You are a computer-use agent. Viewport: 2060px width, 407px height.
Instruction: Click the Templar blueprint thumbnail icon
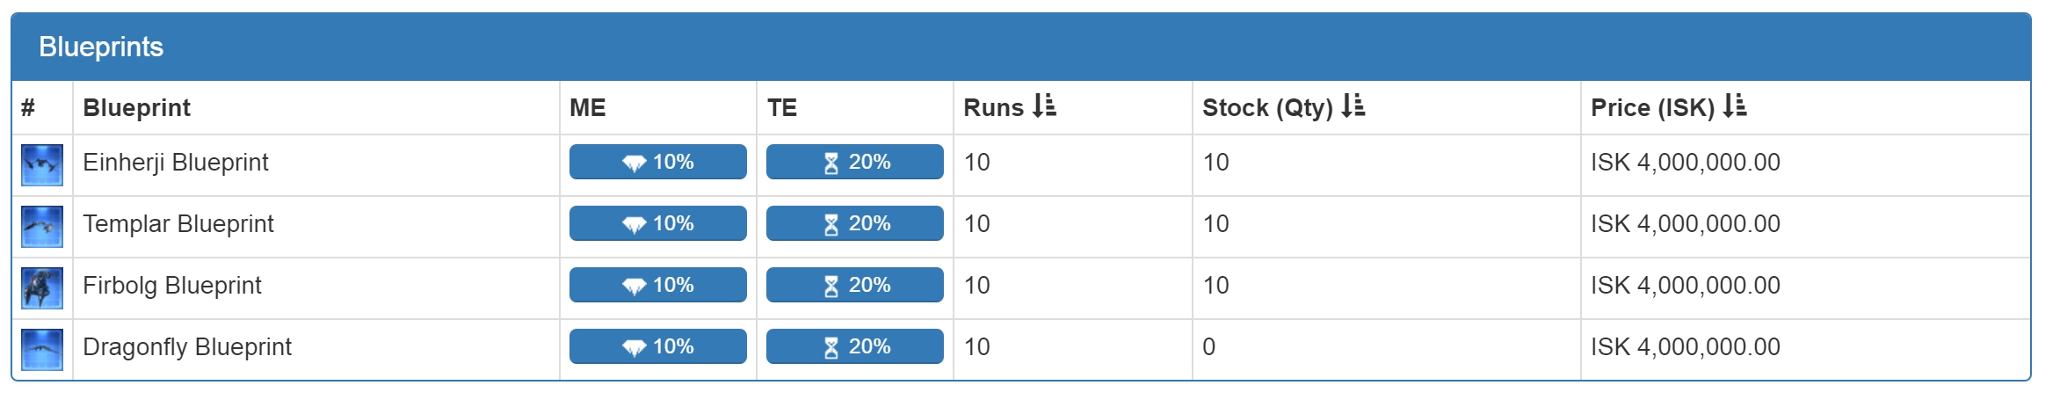coord(42,227)
